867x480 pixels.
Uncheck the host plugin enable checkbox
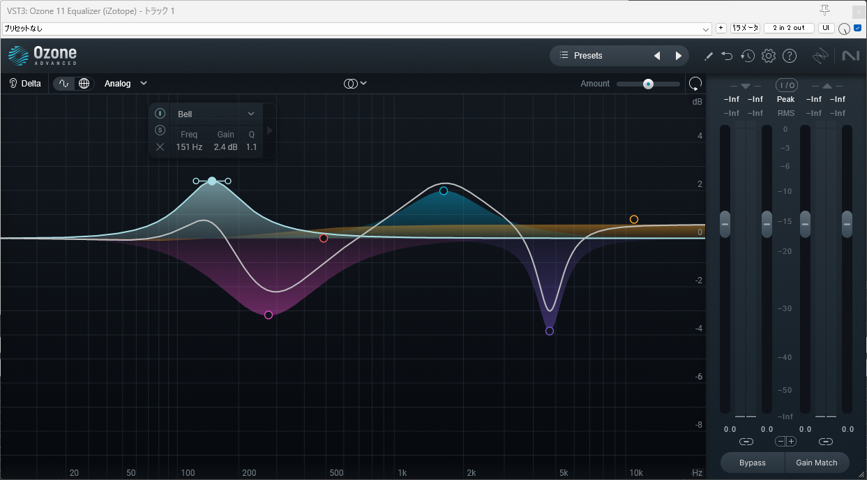tap(858, 28)
